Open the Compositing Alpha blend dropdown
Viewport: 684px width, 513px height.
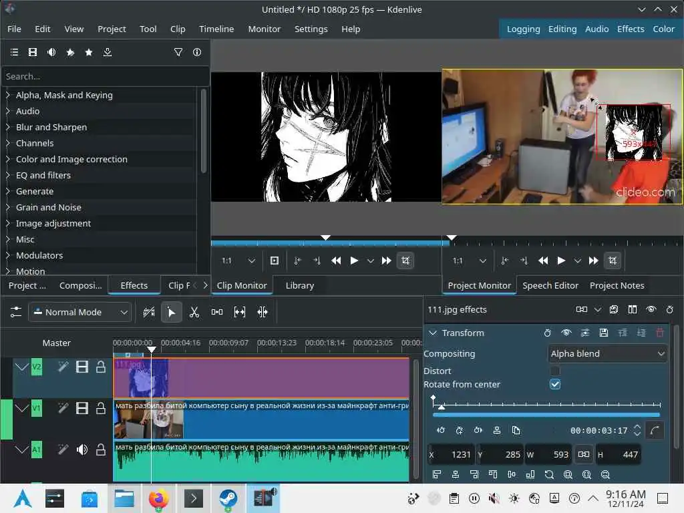(x=607, y=353)
